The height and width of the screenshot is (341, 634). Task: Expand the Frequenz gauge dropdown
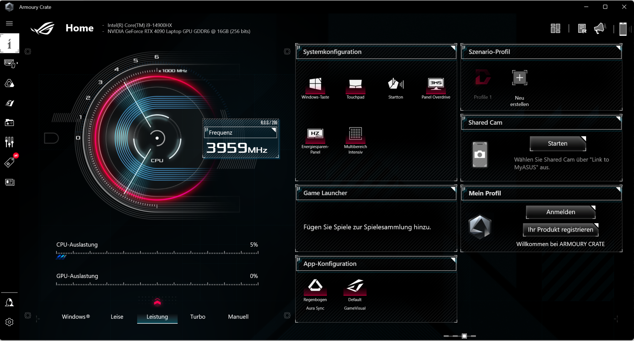click(274, 130)
